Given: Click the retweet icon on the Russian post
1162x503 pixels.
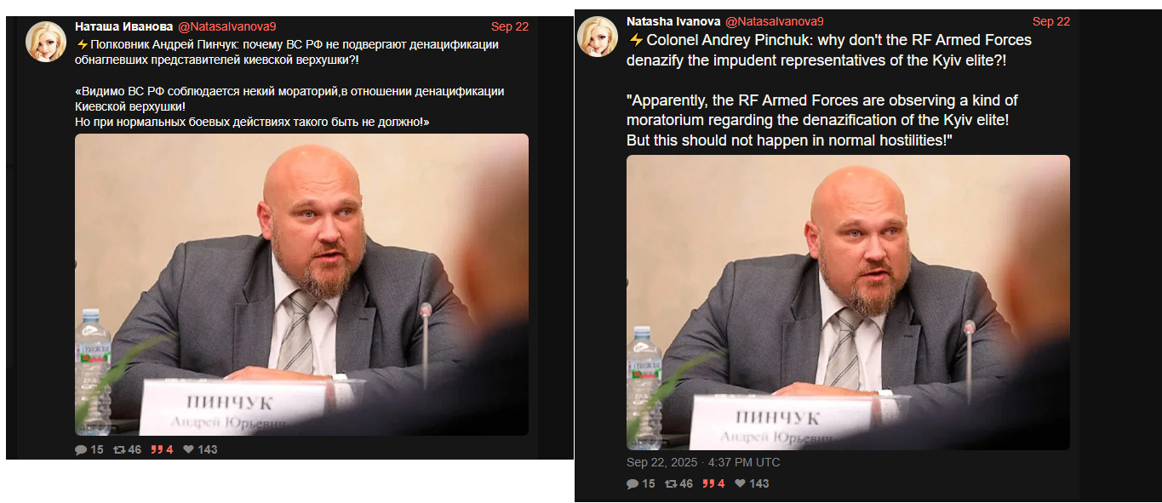Looking at the screenshot, I should tap(119, 449).
